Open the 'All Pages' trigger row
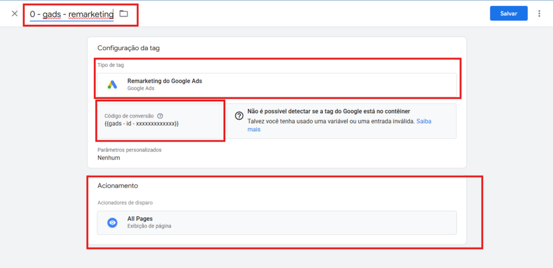553x268 pixels. point(277,223)
